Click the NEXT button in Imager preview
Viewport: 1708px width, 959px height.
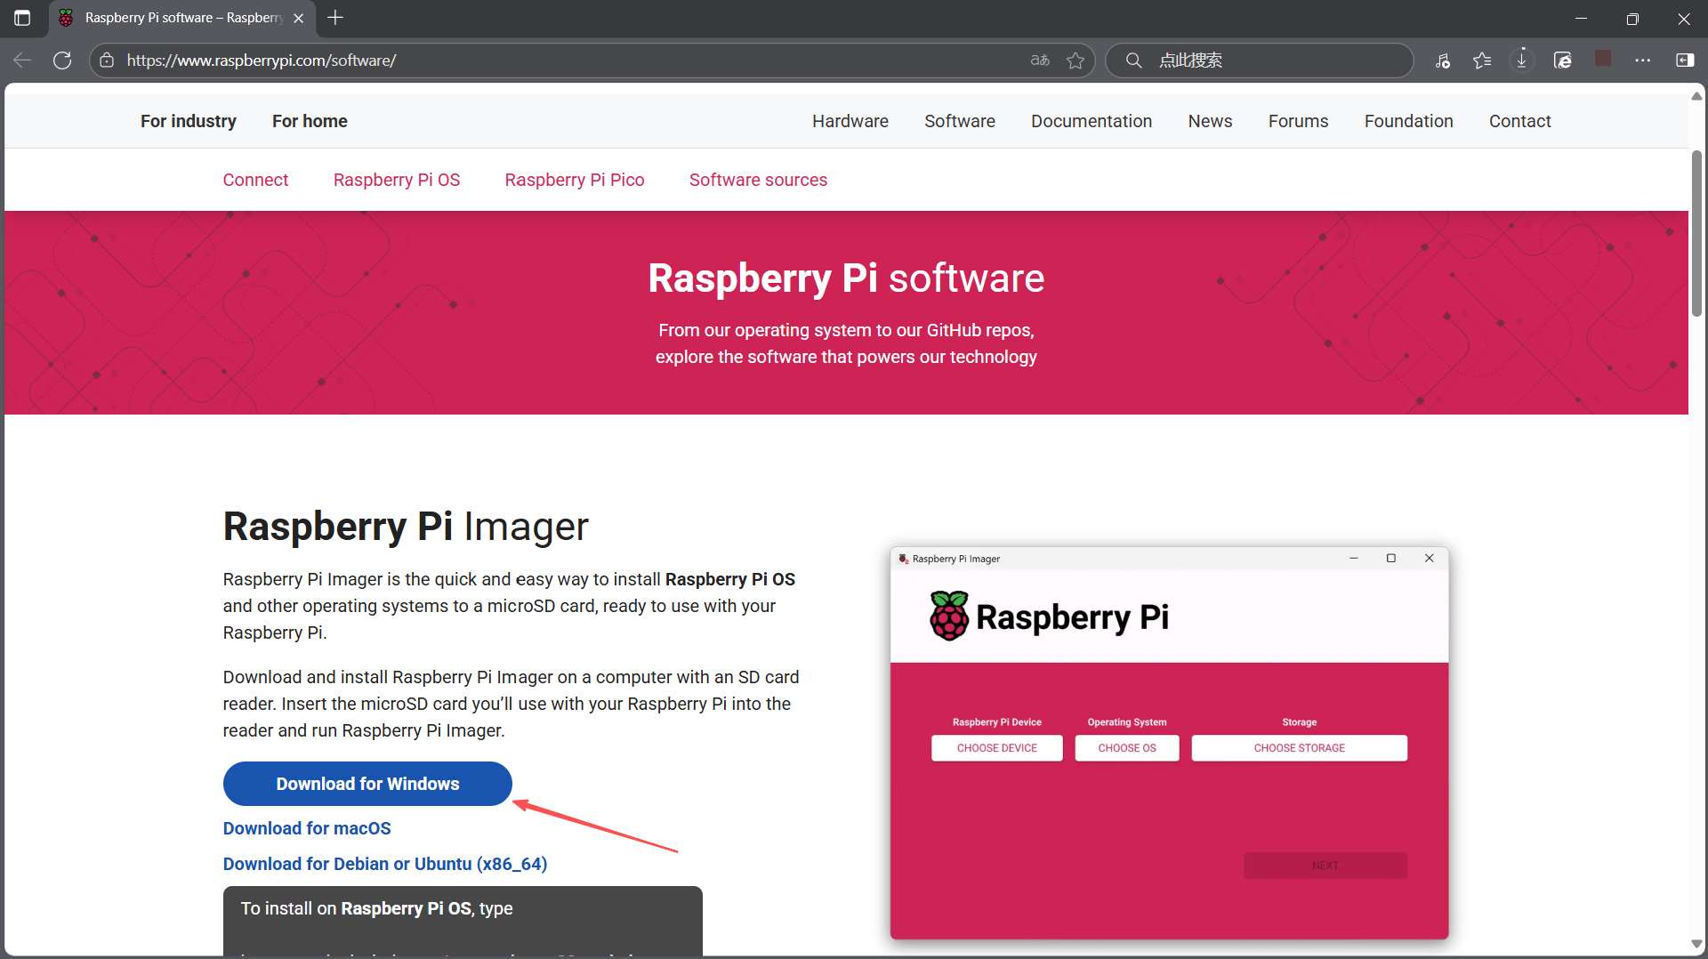point(1325,866)
